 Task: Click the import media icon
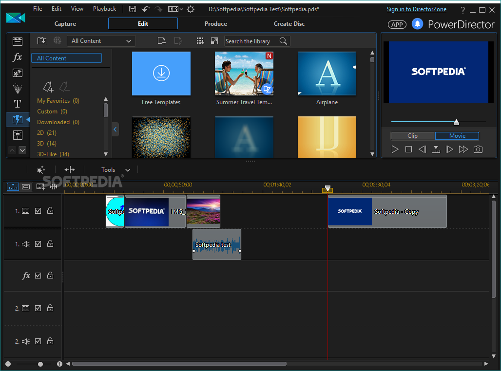(x=42, y=41)
